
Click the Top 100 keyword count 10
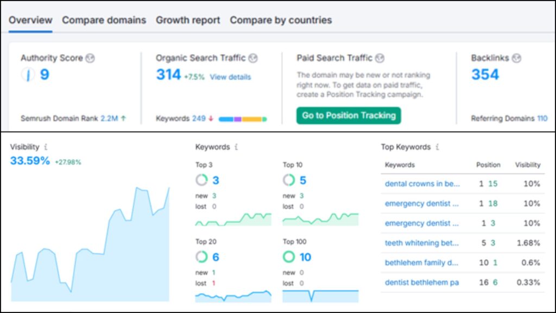point(305,257)
